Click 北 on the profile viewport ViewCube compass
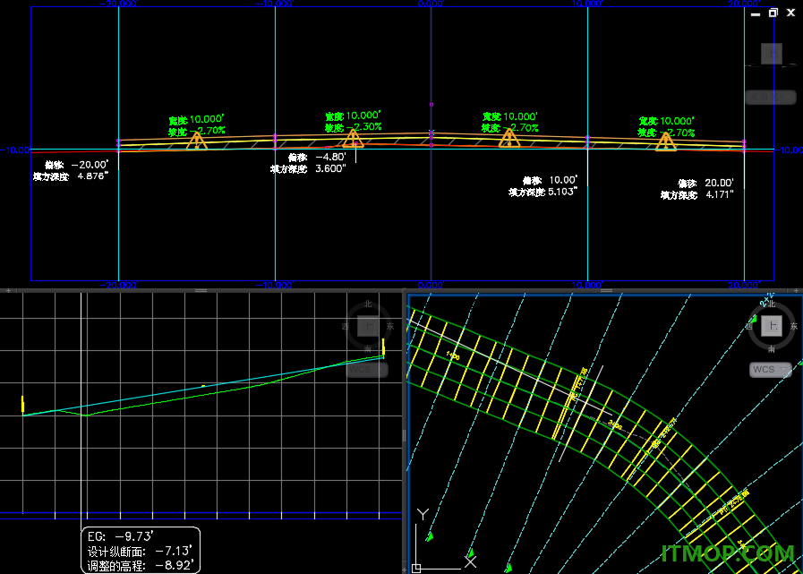This screenshot has width=803, height=574. pyautogui.click(x=368, y=304)
